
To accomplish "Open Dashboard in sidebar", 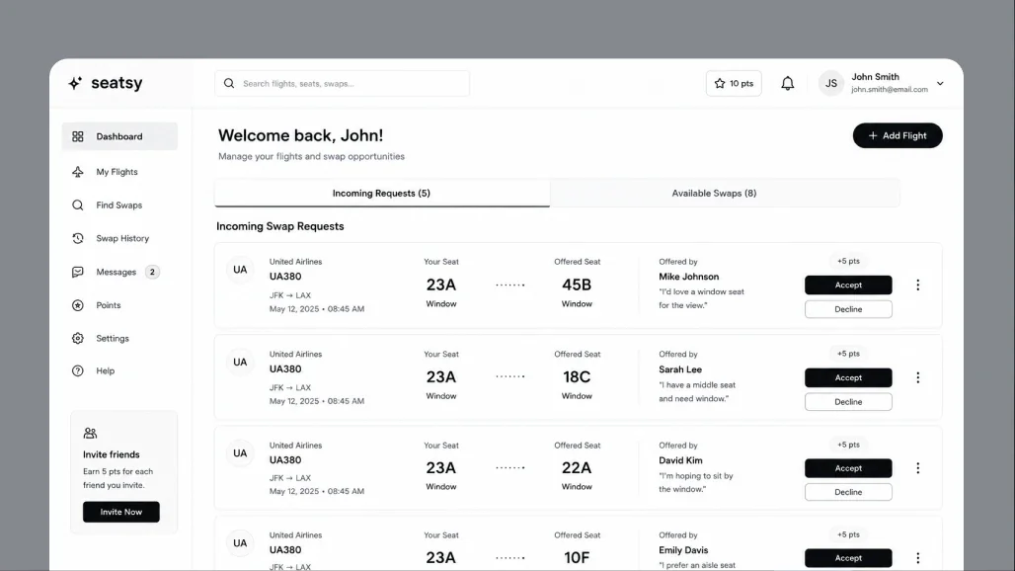I will [x=119, y=136].
